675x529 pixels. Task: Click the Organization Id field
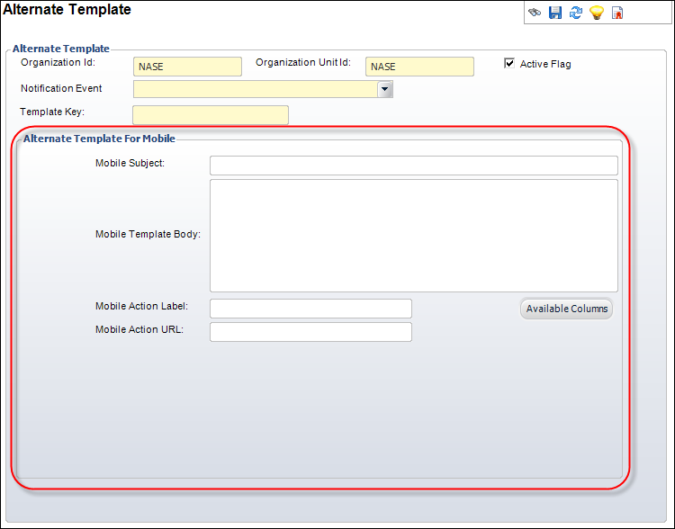pyautogui.click(x=187, y=67)
